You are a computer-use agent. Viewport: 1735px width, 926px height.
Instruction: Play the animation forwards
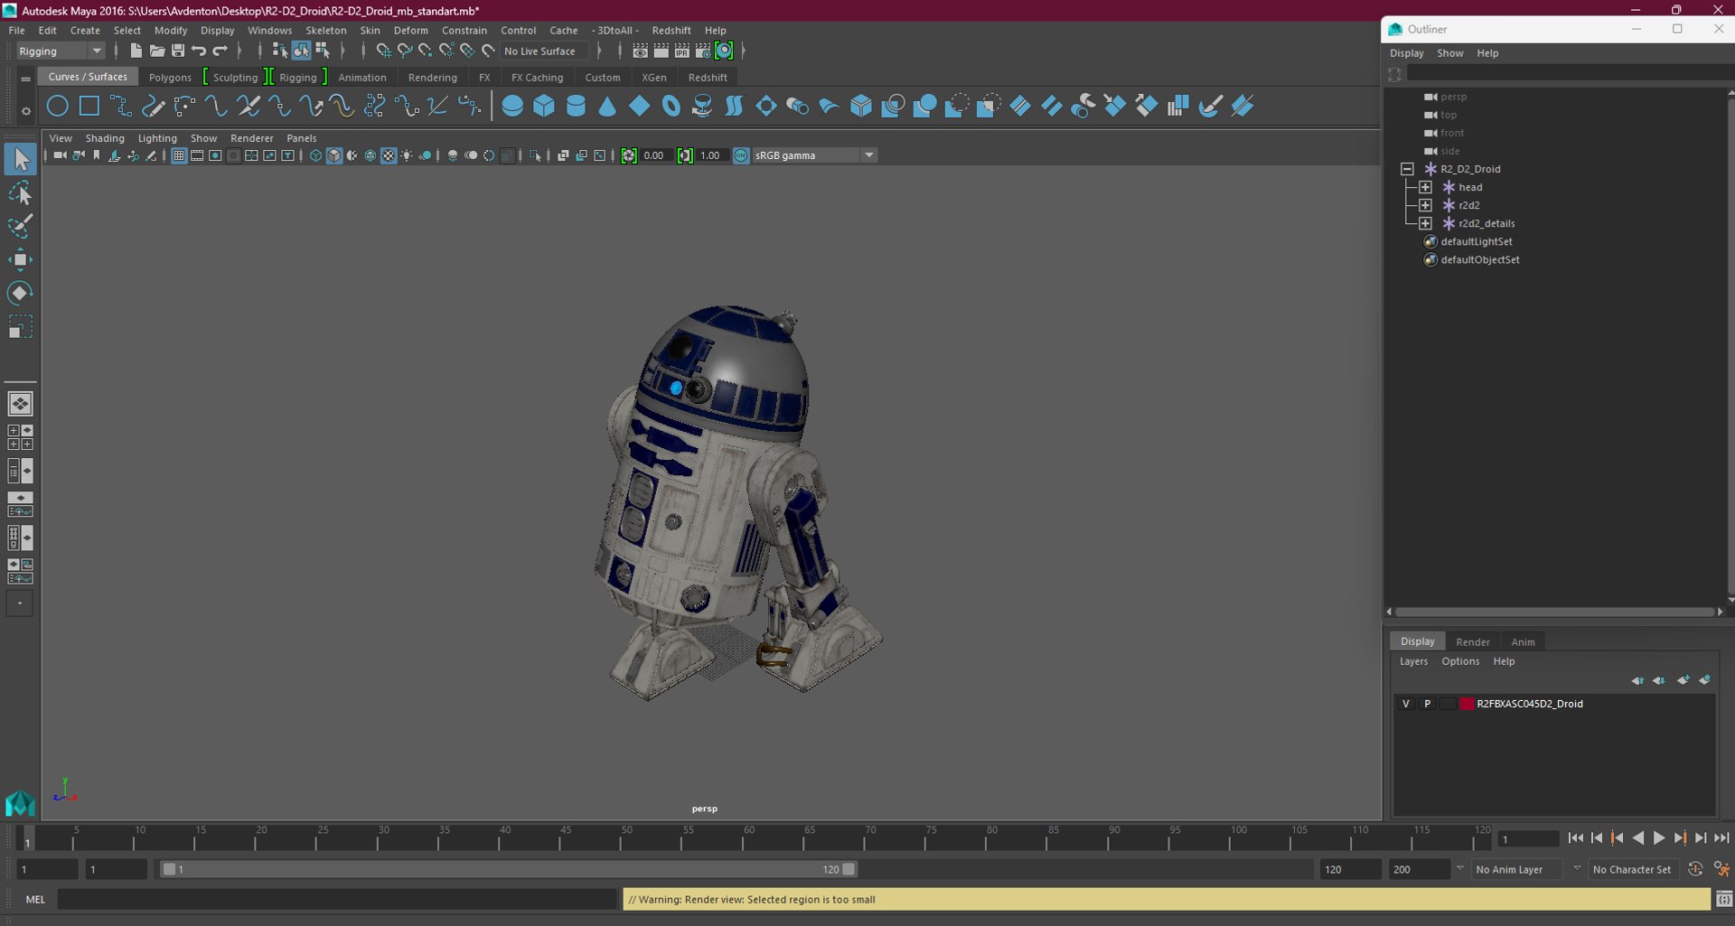(x=1659, y=838)
